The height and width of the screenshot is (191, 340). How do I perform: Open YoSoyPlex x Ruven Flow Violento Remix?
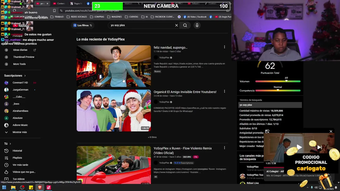tap(183, 150)
